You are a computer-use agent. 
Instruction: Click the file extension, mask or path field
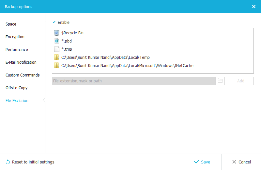[x=133, y=81]
